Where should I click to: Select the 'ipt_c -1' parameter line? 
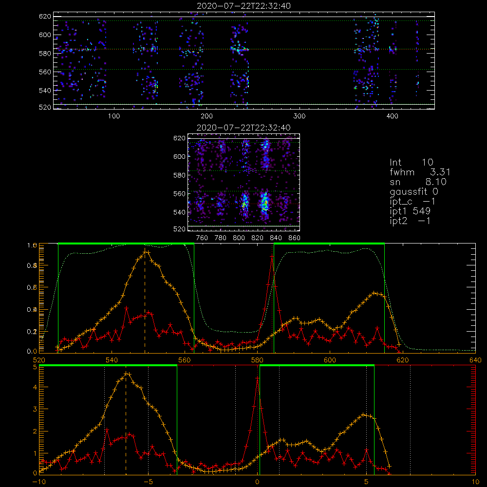[412, 202]
